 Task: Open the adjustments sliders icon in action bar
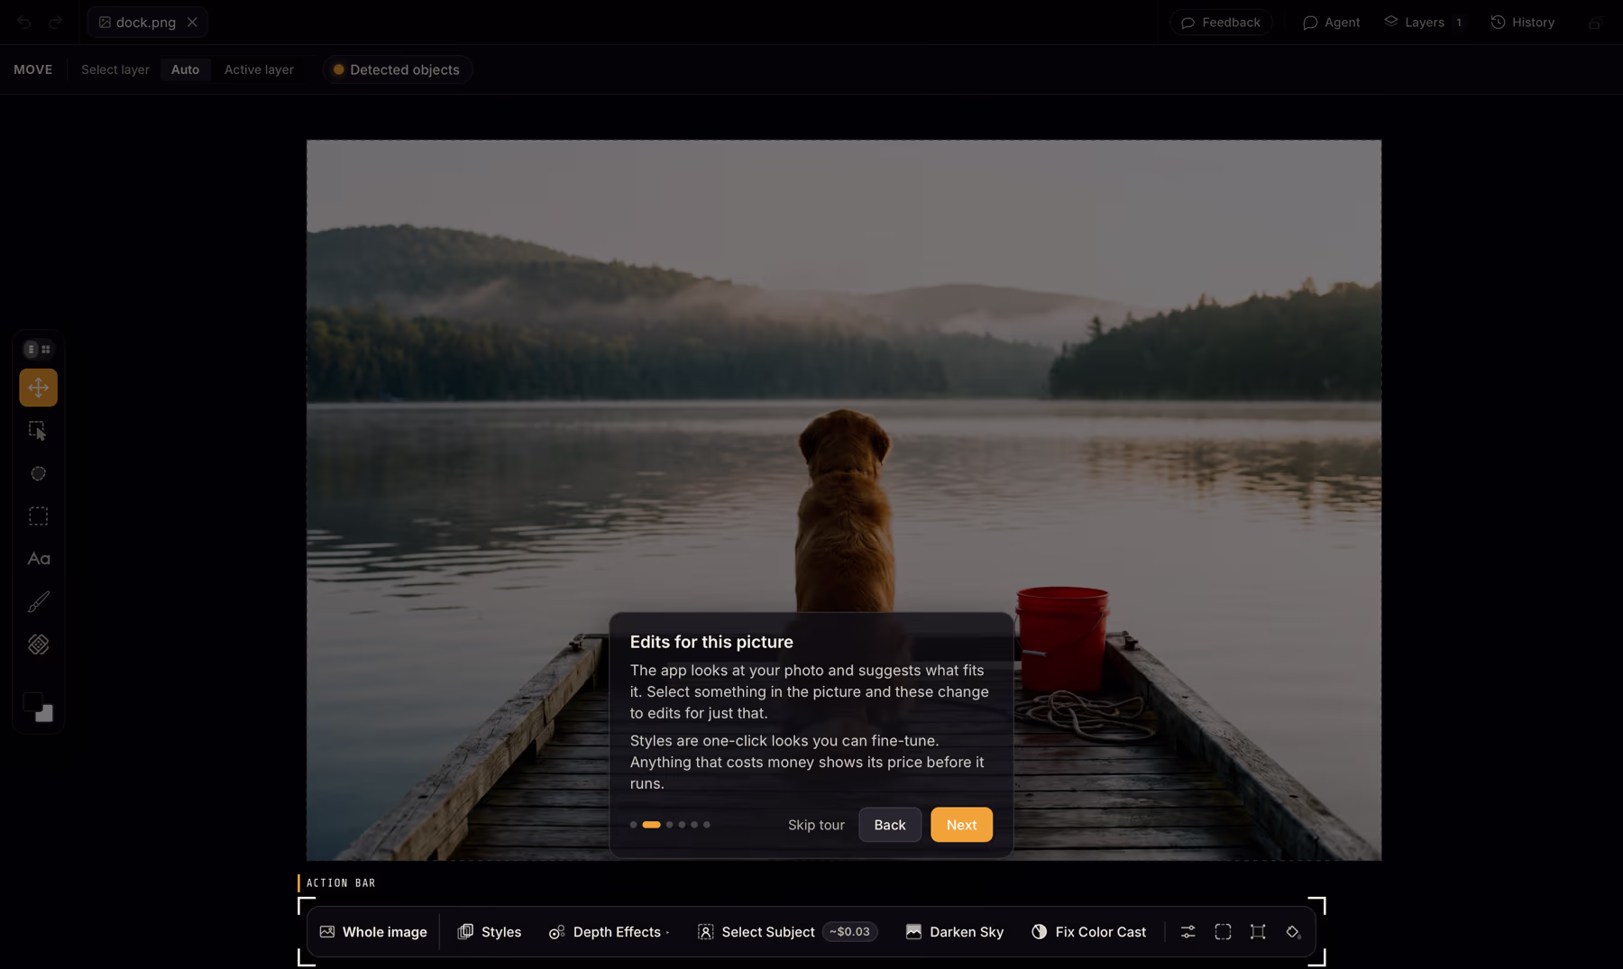(1188, 932)
